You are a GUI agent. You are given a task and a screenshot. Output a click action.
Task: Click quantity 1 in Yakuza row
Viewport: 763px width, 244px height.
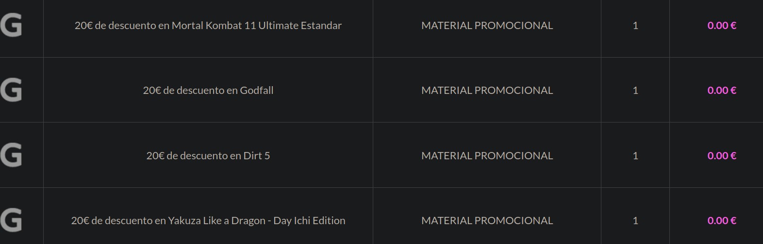(x=635, y=221)
